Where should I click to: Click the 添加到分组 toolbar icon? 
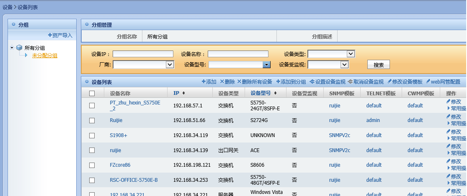(x=278, y=82)
